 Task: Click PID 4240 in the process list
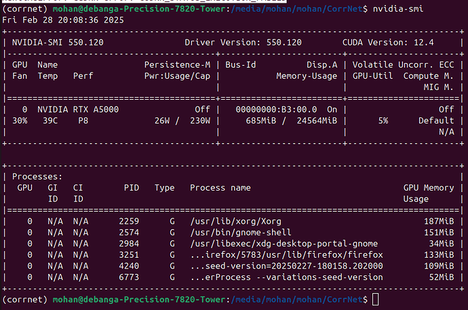128,266
